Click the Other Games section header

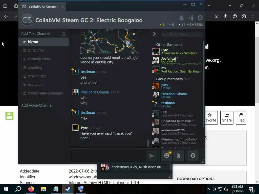pyautogui.click(x=170, y=45)
